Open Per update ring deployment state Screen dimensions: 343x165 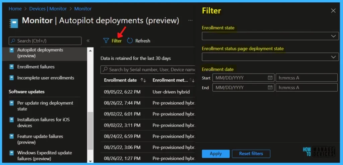click(x=45, y=106)
